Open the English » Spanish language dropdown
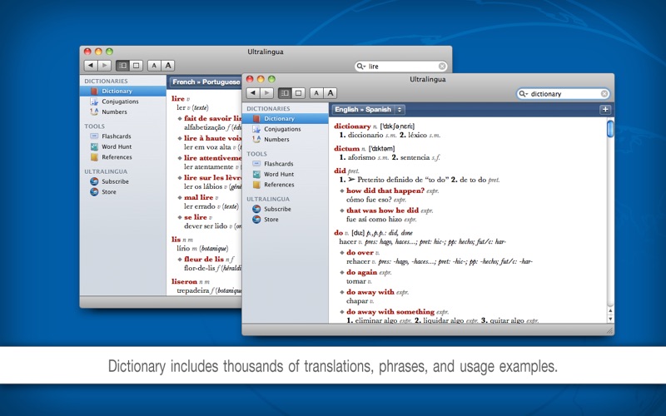This screenshot has width=666, height=416. point(368,110)
